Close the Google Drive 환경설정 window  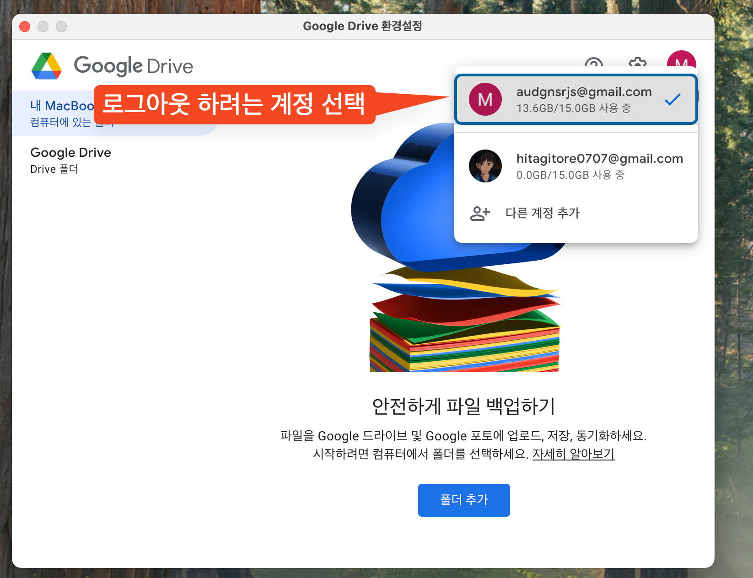point(25,27)
